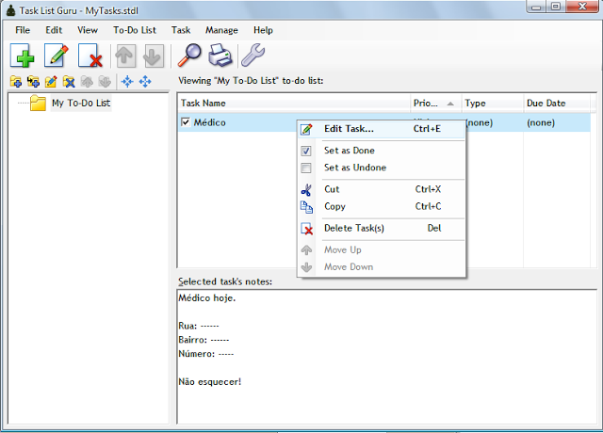
Task: Open search with the magnifying glass icon
Action: [189, 56]
